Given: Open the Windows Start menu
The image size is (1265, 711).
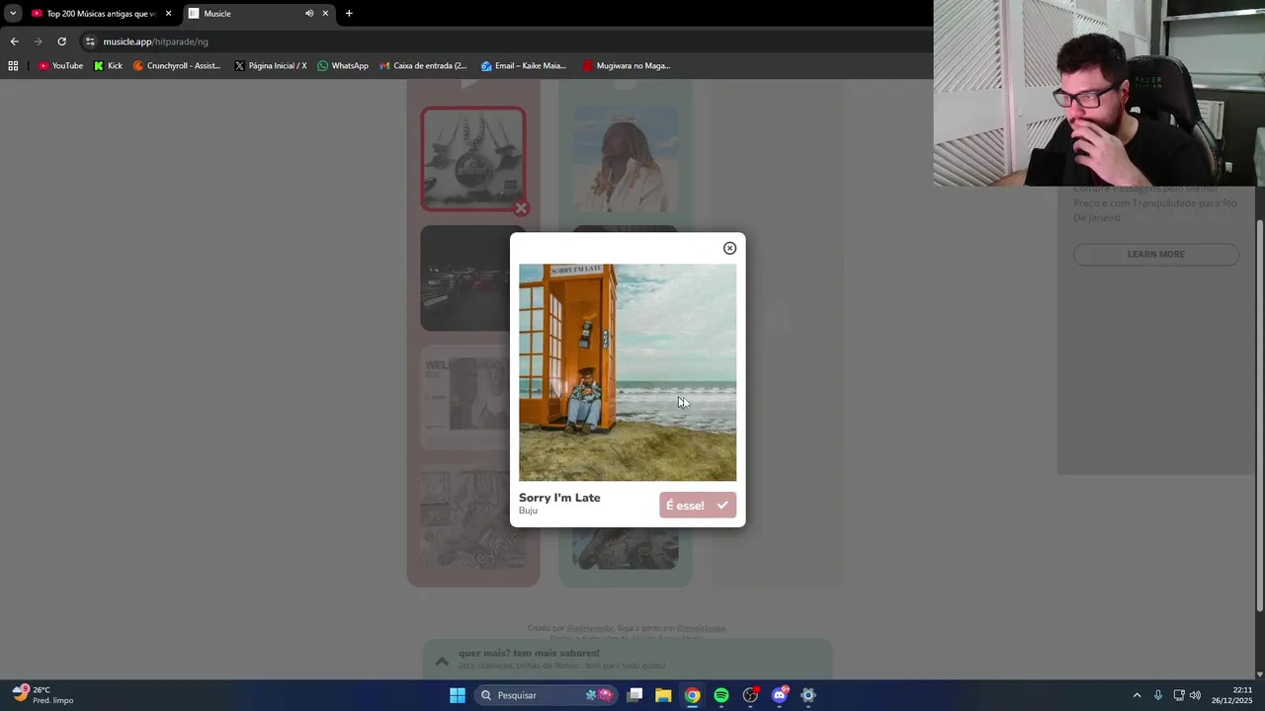Looking at the screenshot, I should pos(458,695).
